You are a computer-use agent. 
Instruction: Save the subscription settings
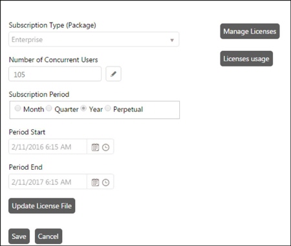coord(19,236)
